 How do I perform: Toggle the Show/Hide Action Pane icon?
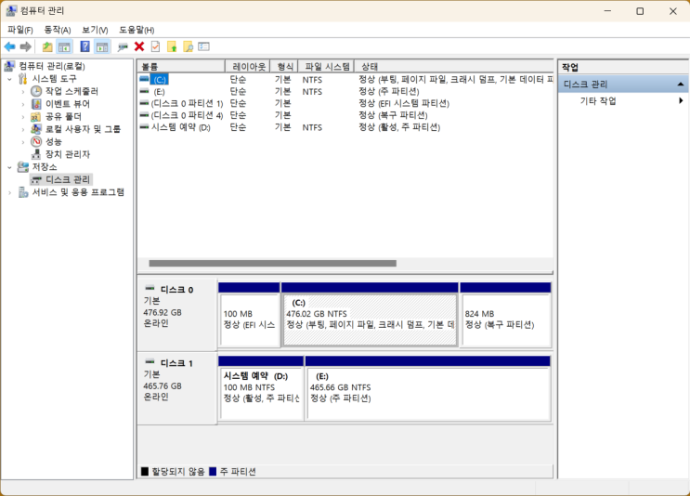(x=102, y=46)
